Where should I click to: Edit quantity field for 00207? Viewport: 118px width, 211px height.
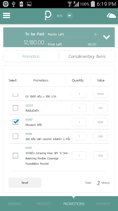[x=79, y=108]
